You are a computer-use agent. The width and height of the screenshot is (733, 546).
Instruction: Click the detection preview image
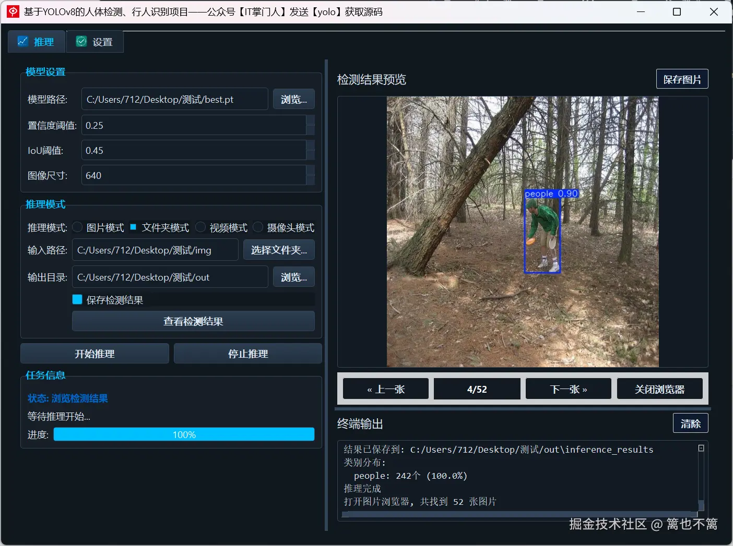pyautogui.click(x=523, y=232)
